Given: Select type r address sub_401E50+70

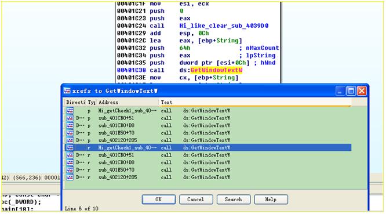Looking at the screenshot, I should click(116, 170).
